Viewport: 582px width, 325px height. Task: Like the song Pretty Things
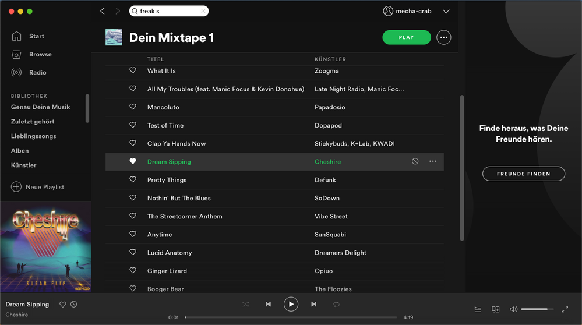click(x=132, y=179)
